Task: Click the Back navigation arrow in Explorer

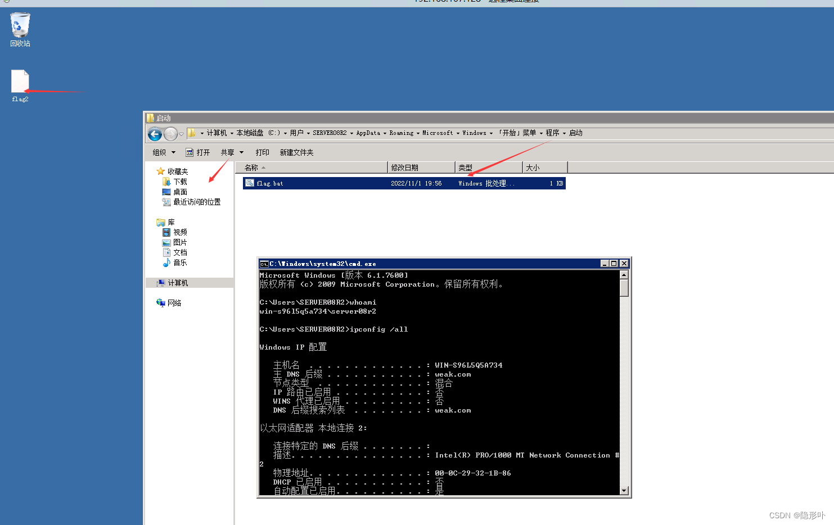Action: point(155,134)
